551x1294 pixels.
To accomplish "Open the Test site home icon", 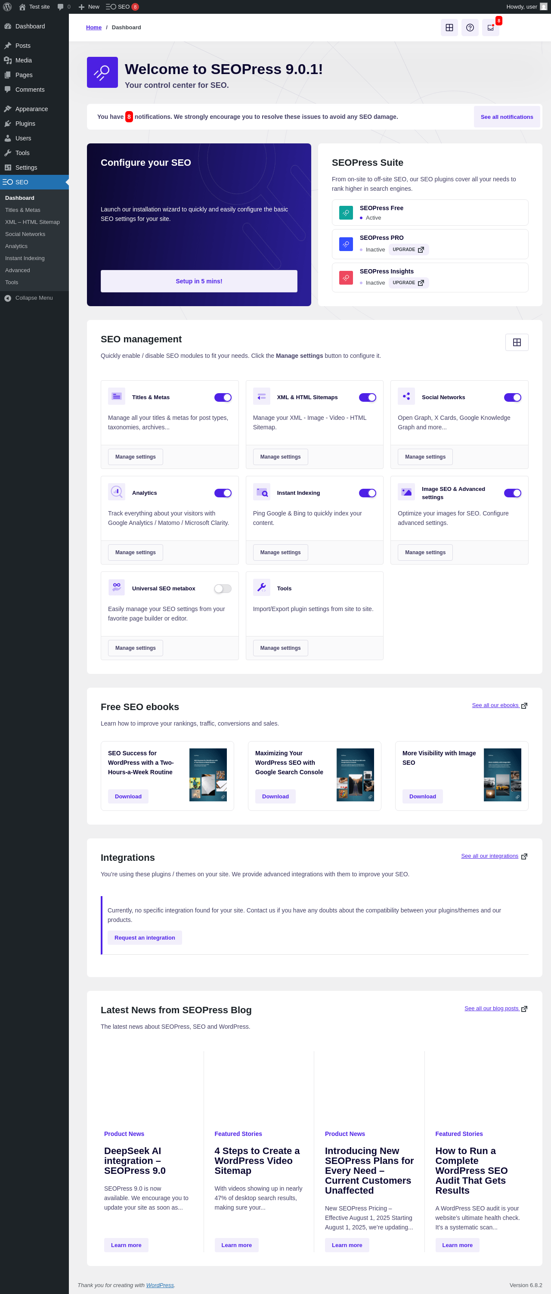I will click(x=22, y=7).
